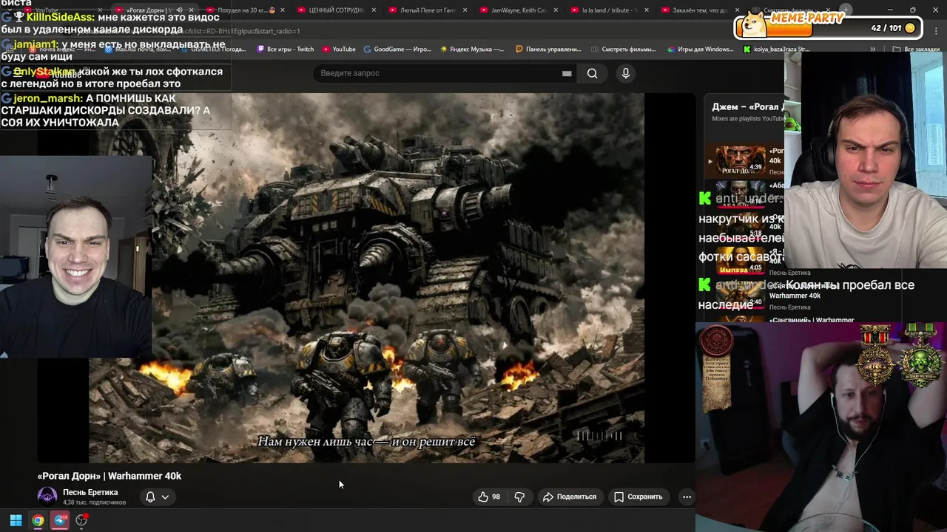Switch to Закалён тем, что tab
The image size is (947, 532).
701,10
